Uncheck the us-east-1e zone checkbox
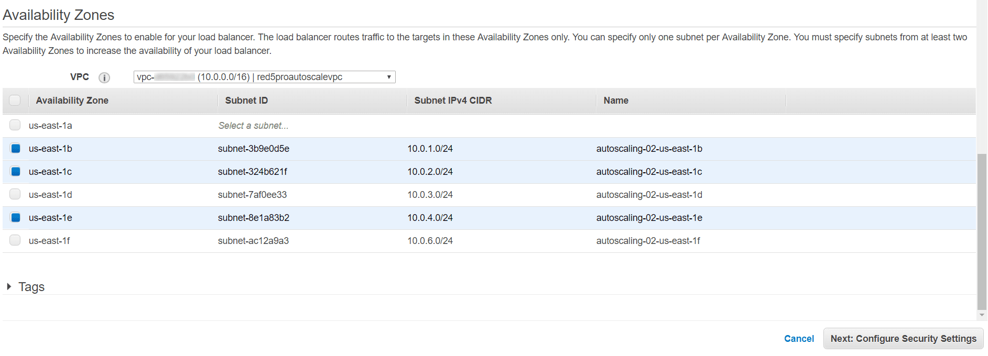Image resolution: width=988 pixels, height=356 pixels. pos(15,217)
